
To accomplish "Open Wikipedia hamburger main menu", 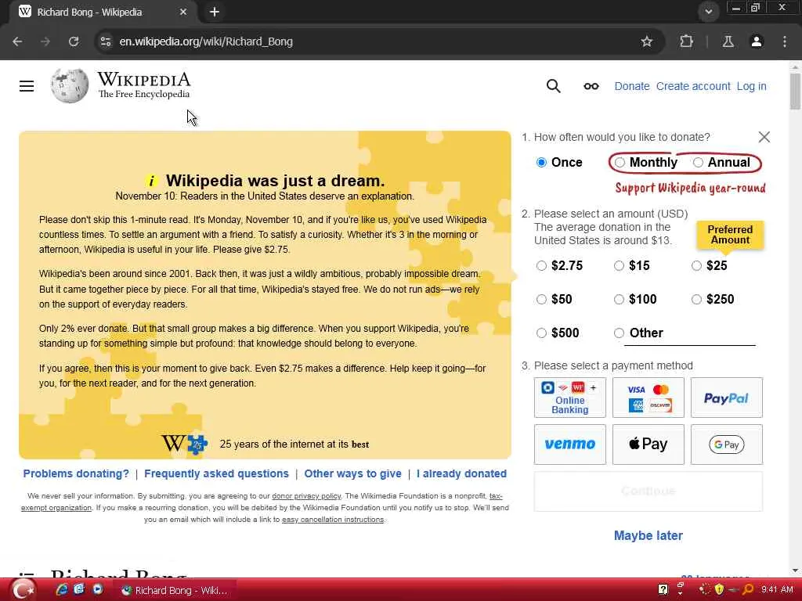I will pyautogui.click(x=27, y=86).
